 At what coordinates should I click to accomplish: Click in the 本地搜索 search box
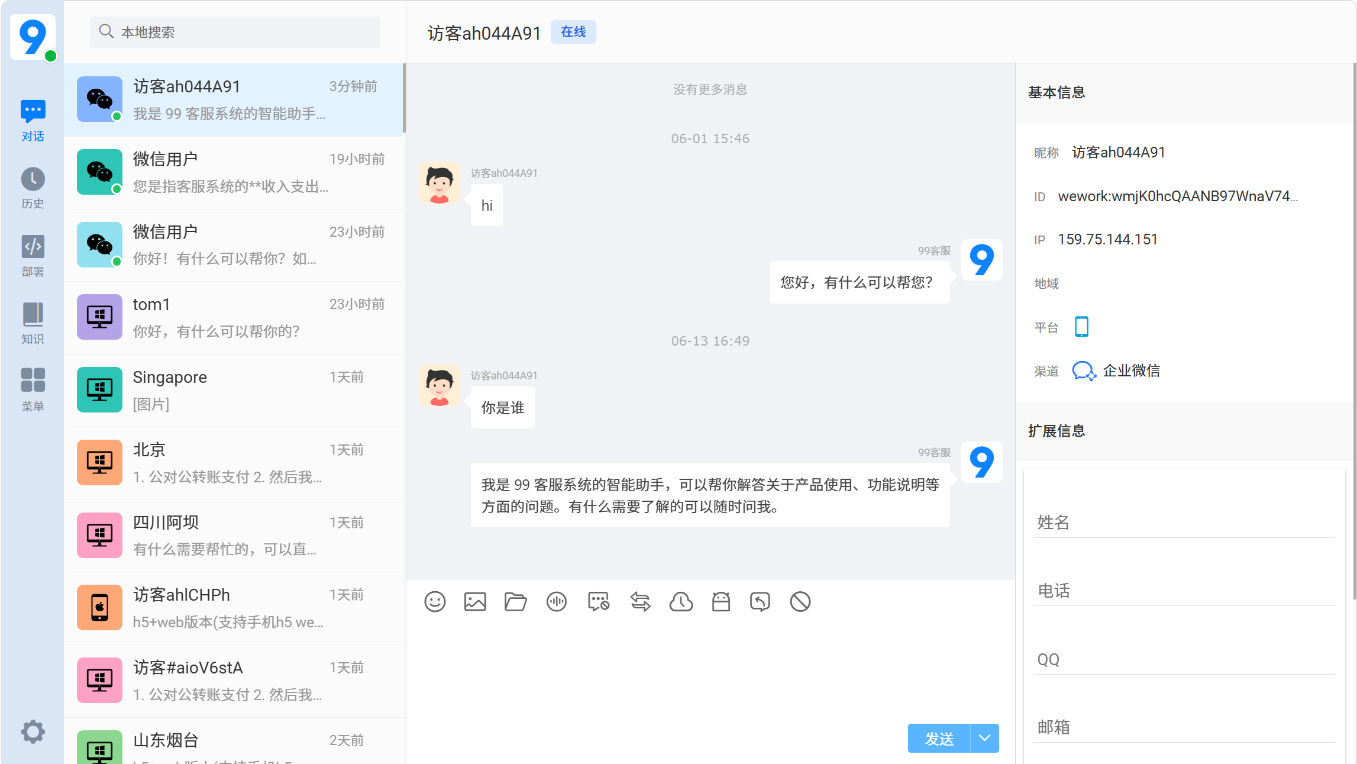coord(235,32)
